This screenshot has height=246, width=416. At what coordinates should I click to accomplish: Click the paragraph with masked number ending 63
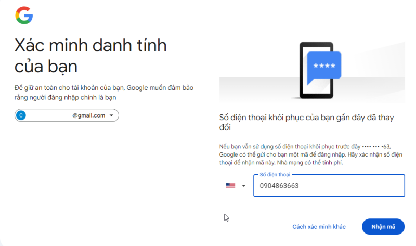coord(311,154)
